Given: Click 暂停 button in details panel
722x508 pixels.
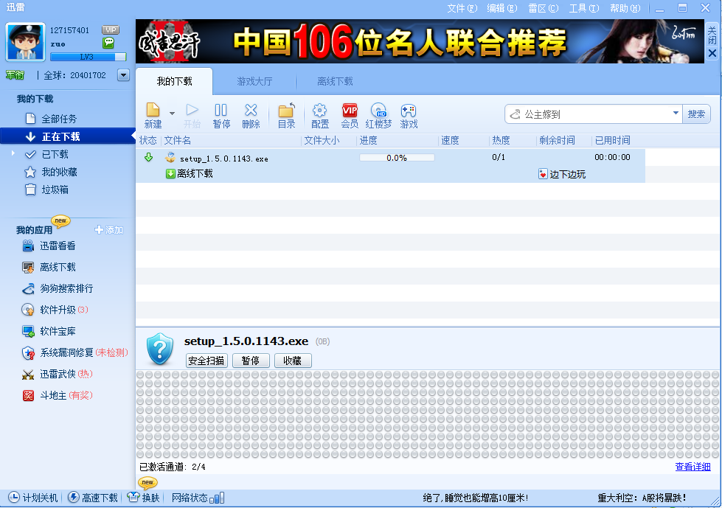Looking at the screenshot, I should (251, 361).
